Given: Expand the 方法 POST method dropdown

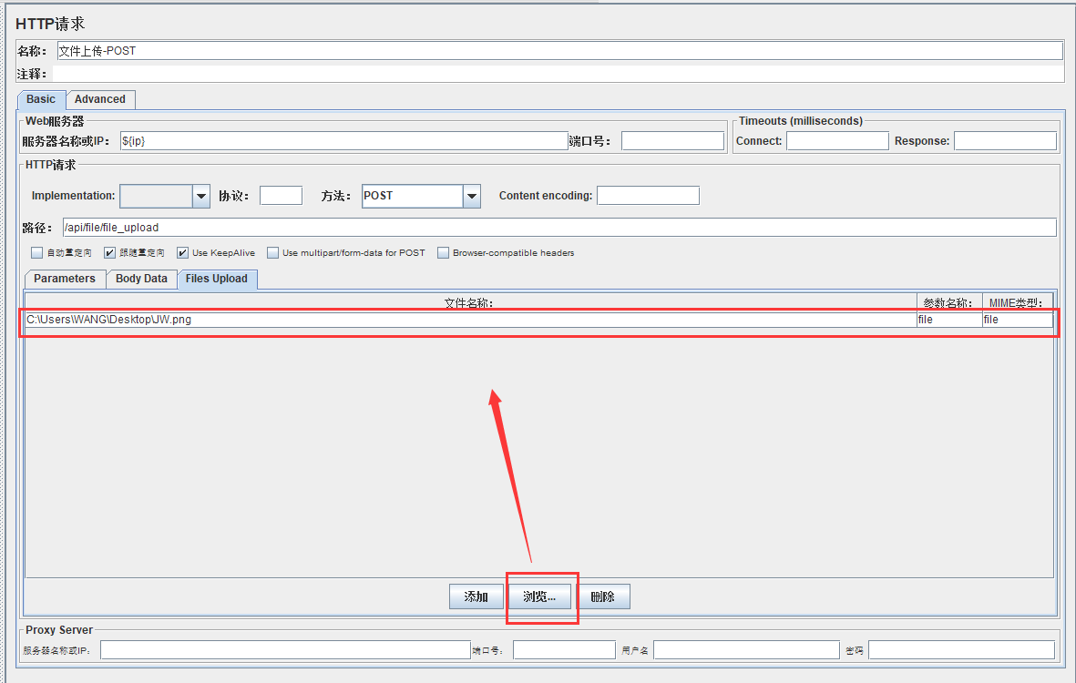Looking at the screenshot, I should pyautogui.click(x=471, y=196).
